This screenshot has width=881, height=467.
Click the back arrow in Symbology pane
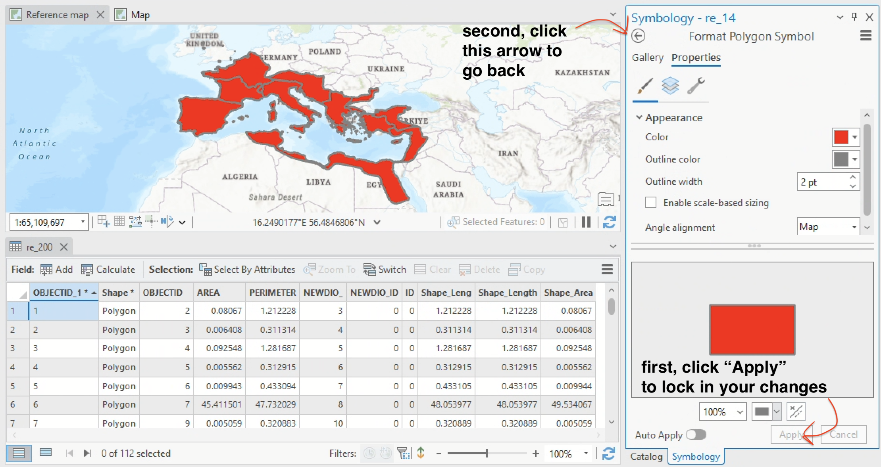click(638, 36)
